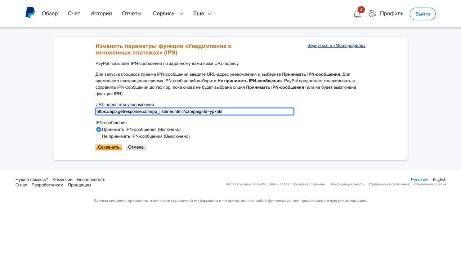Expand the "Сервисы" dropdown menu
The height and width of the screenshot is (260, 461).
click(168, 13)
